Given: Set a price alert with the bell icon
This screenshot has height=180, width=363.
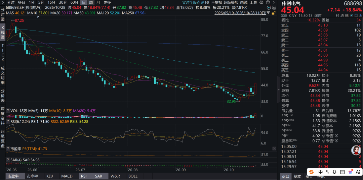Looking at the screenshot, I should 356,15.
